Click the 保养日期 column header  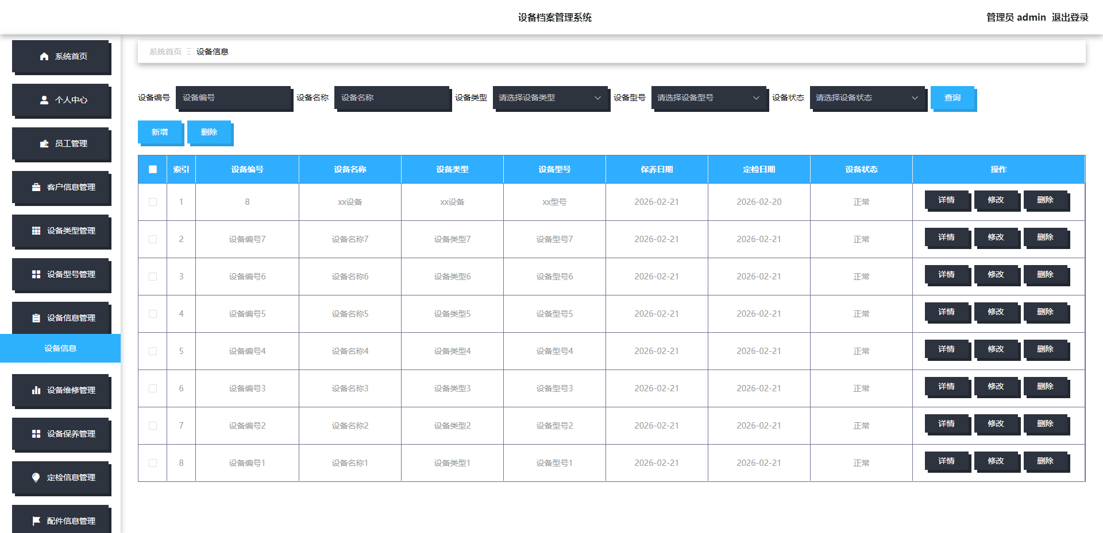[x=657, y=169]
